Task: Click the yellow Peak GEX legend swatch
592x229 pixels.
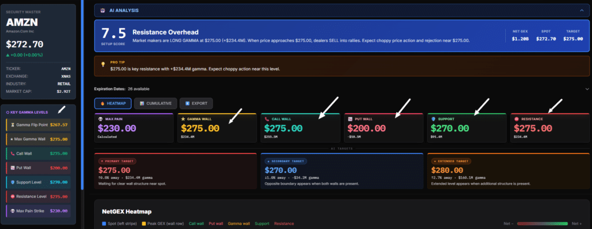Action: tap(143, 224)
